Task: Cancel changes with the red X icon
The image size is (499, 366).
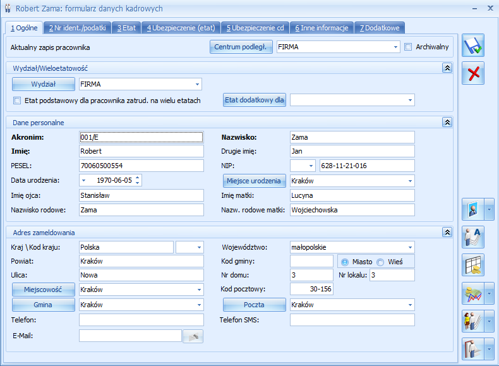Action: (473, 73)
